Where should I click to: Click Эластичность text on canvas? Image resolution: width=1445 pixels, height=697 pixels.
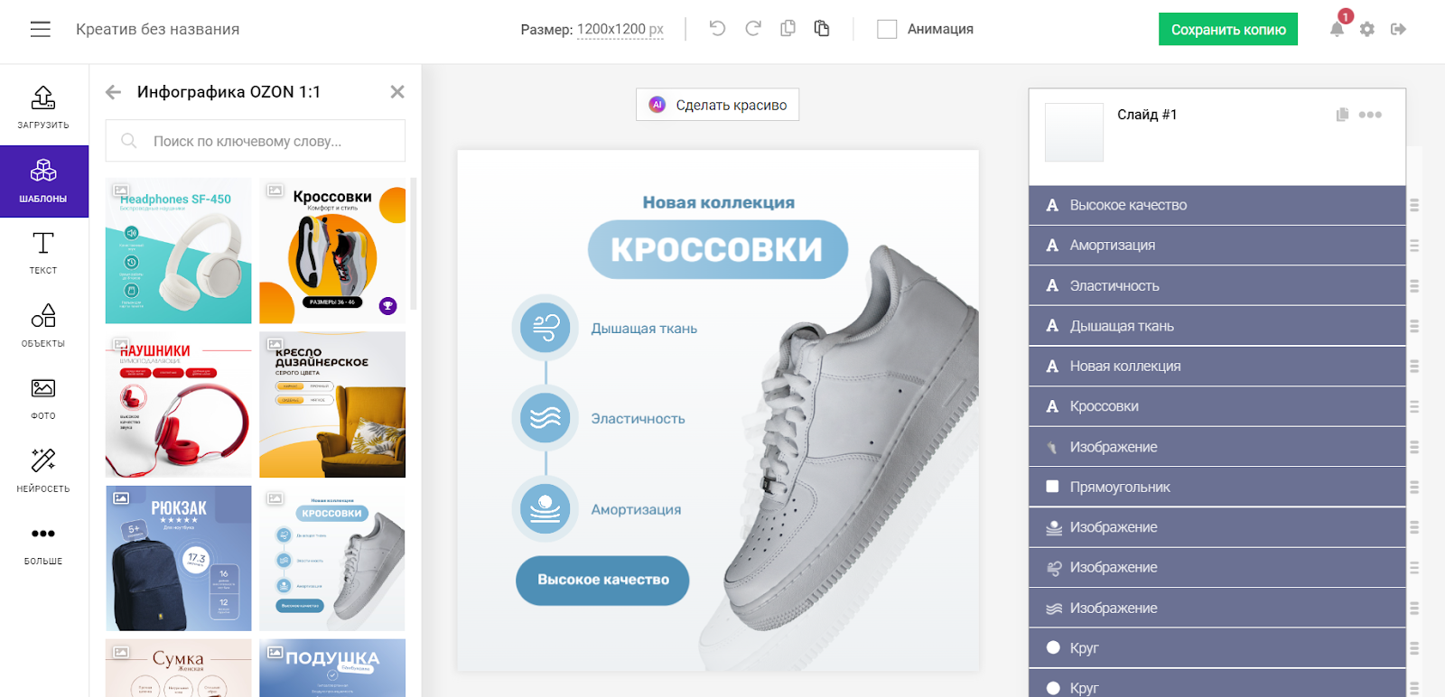[638, 419]
